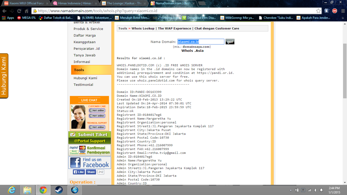Open the Informasi menu item

click(x=82, y=62)
